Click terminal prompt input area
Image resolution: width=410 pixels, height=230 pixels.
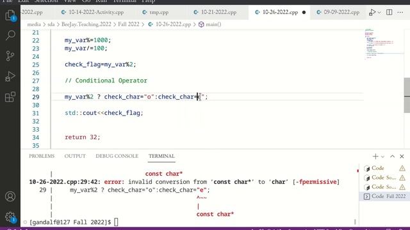click(x=116, y=222)
